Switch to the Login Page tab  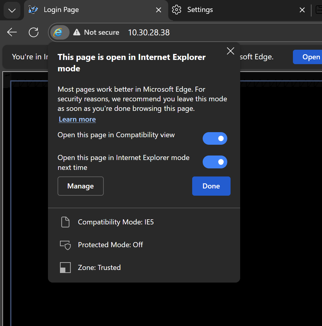(x=96, y=10)
